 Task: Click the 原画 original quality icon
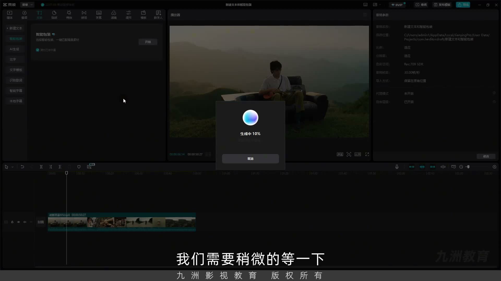[x=340, y=154]
